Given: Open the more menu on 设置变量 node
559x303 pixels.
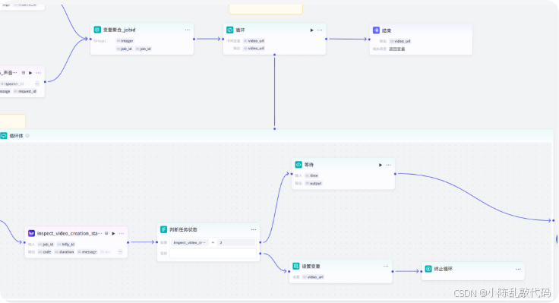Looking at the screenshot, I should (x=386, y=267).
